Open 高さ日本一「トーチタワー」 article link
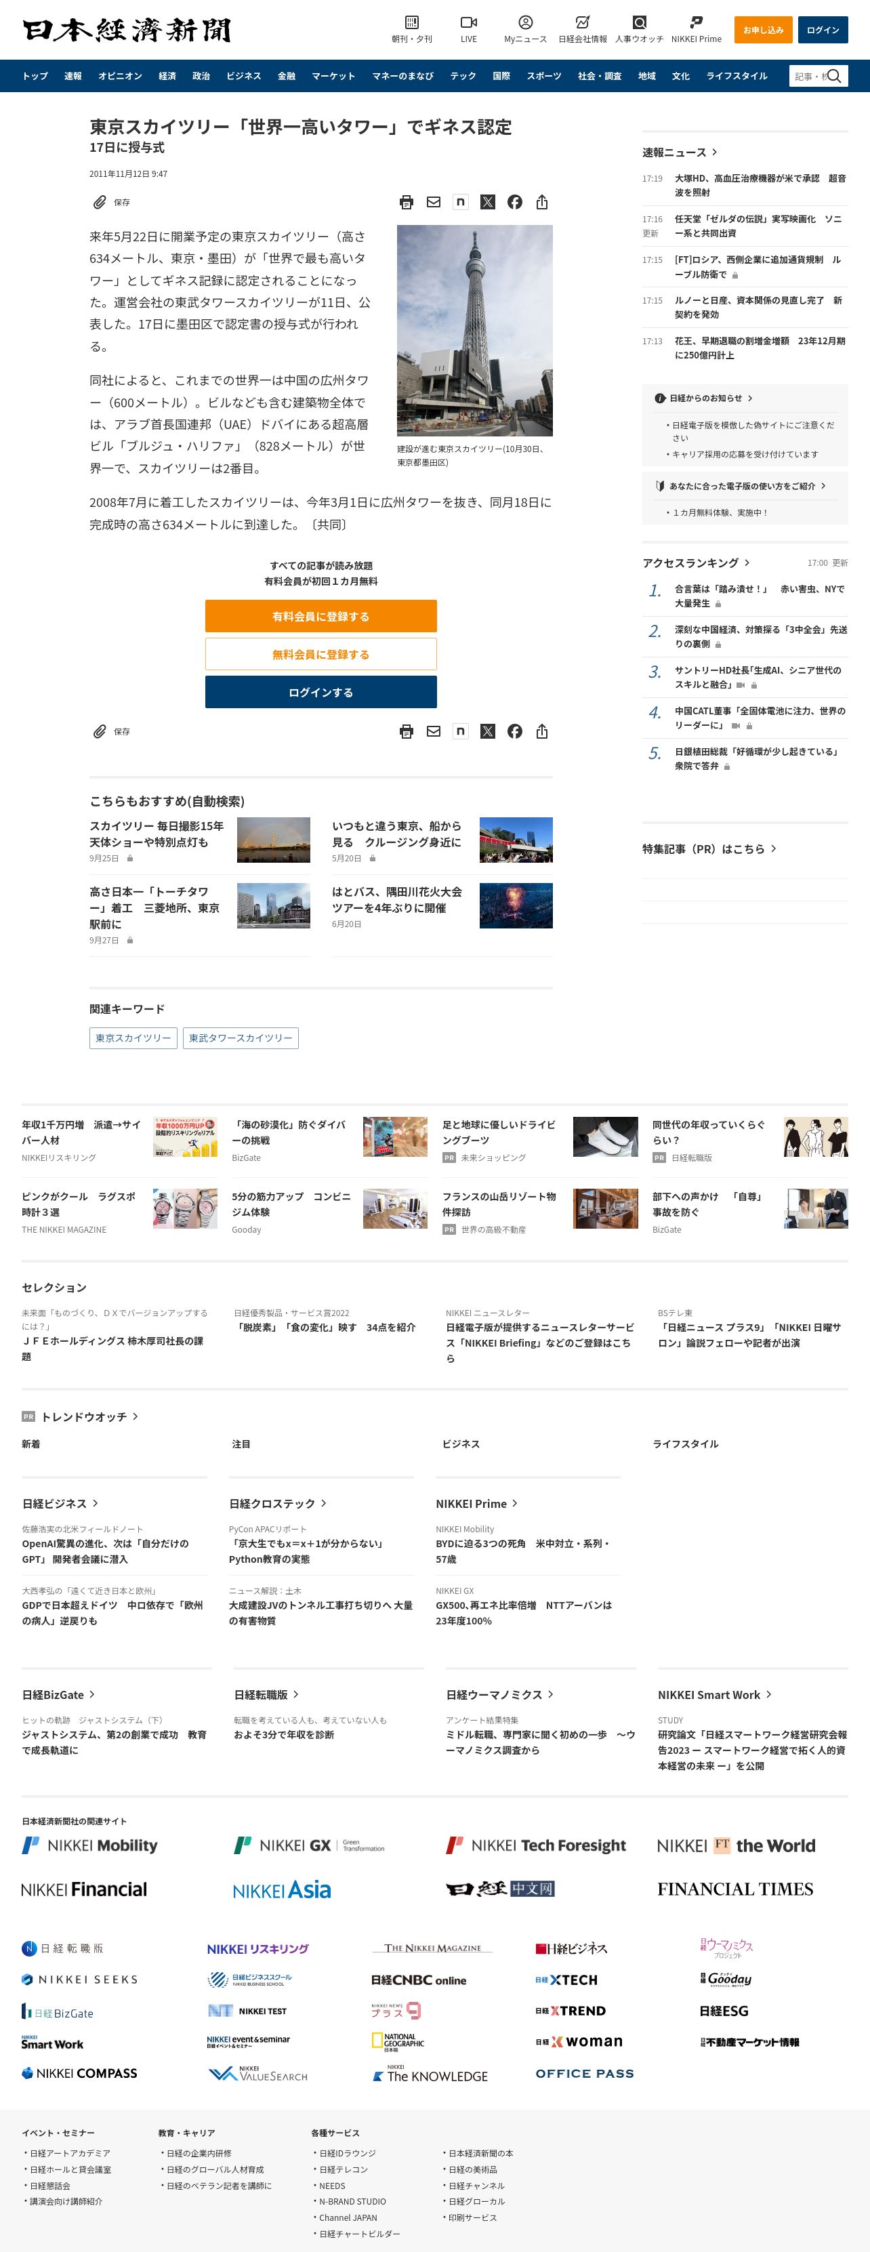 (154, 907)
